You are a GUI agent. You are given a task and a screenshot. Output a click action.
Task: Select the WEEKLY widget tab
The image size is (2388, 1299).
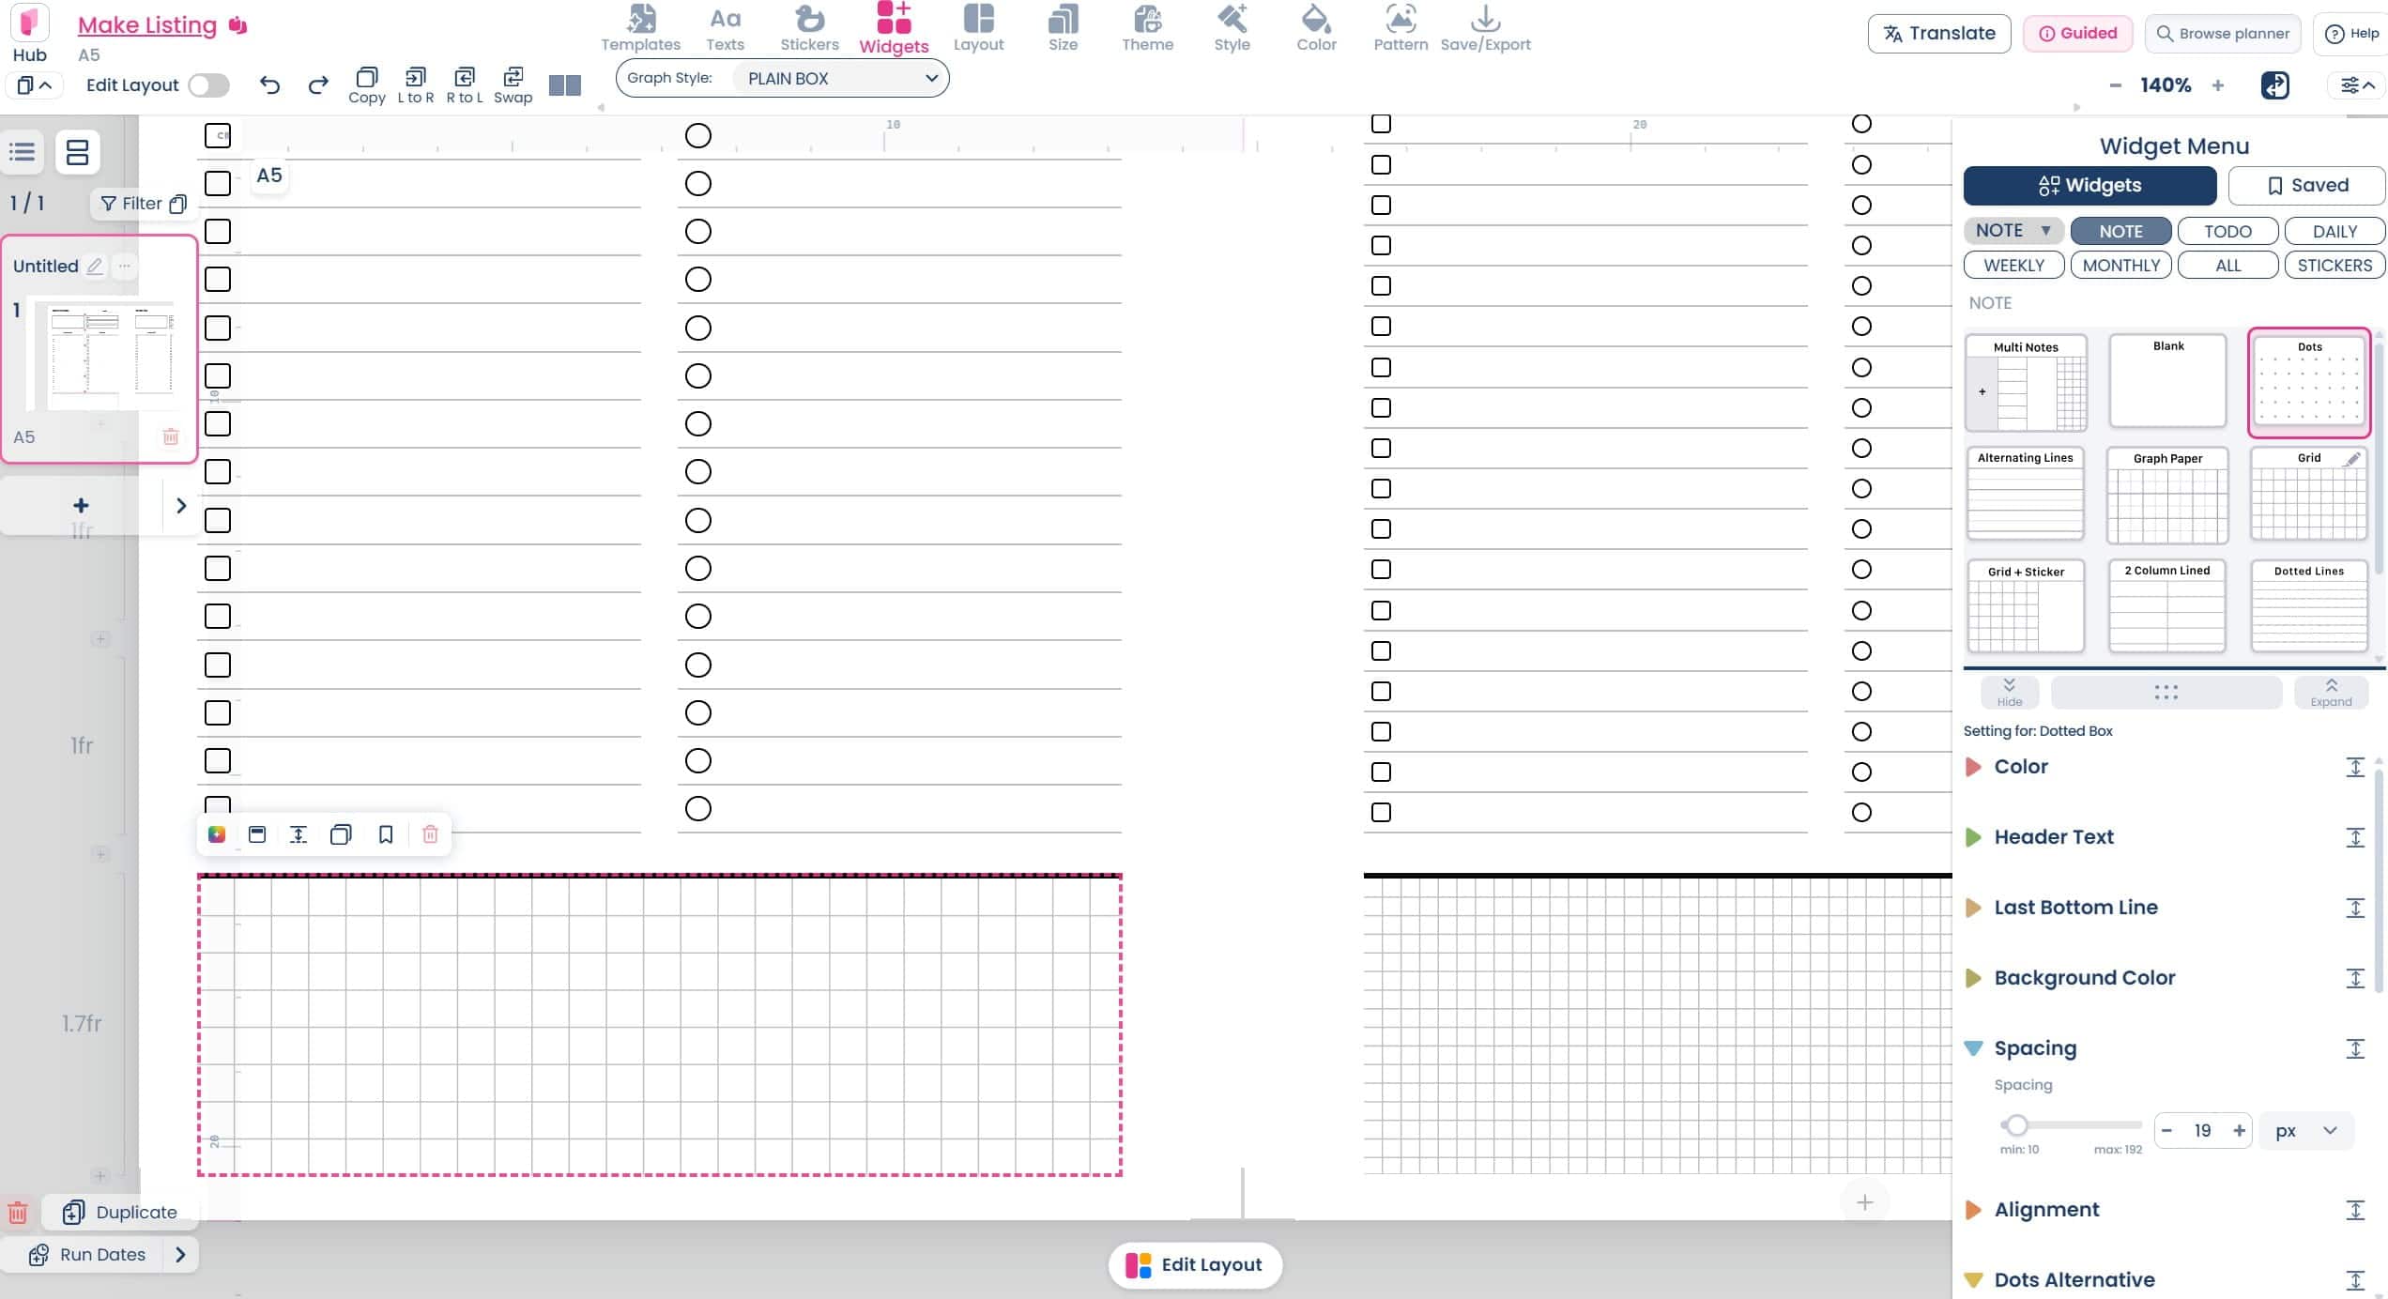tap(2013, 265)
